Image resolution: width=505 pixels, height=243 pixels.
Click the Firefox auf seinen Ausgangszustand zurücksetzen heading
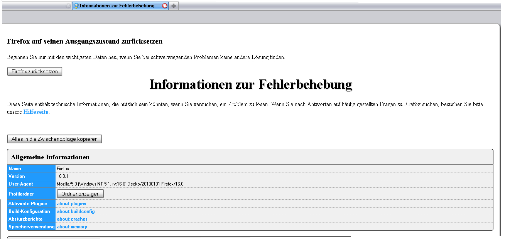click(84, 41)
